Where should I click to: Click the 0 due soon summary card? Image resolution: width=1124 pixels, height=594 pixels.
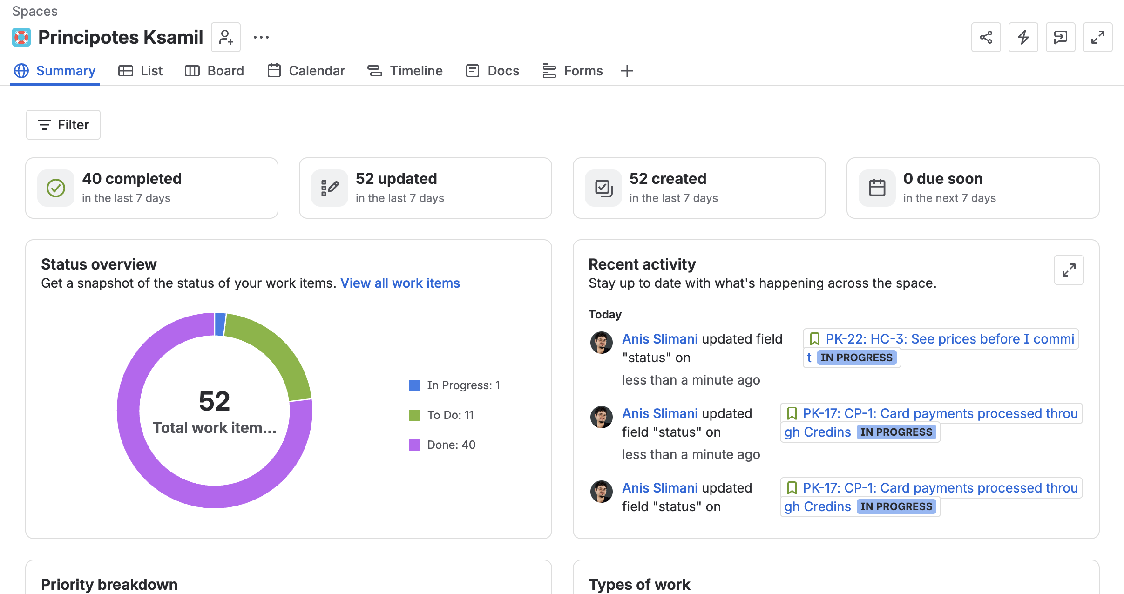pos(973,188)
